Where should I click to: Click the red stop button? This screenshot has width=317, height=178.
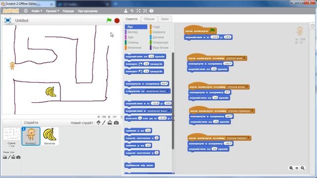pos(117,21)
